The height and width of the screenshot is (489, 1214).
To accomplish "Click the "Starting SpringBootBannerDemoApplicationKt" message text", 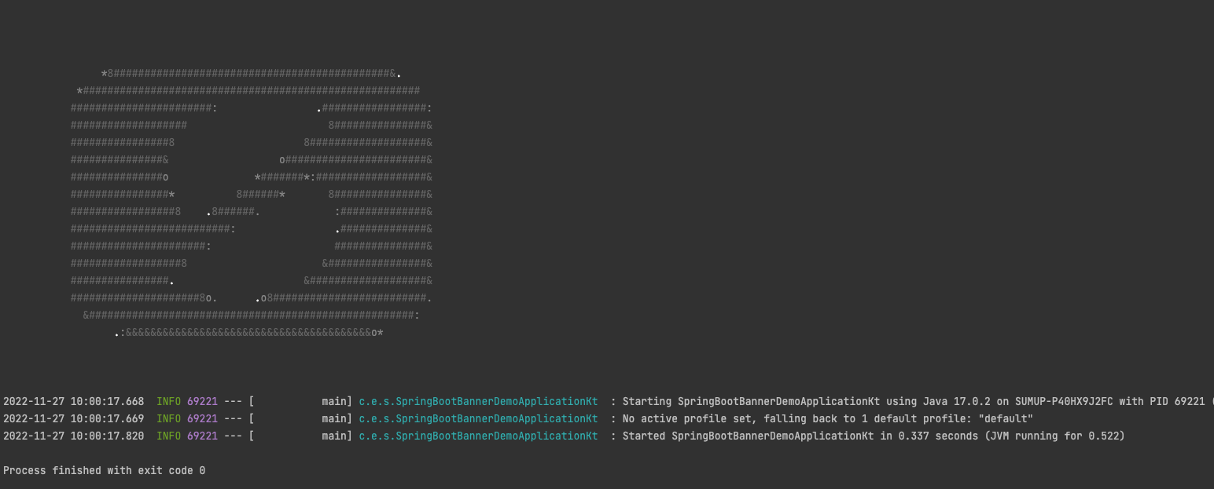I will click(751, 402).
